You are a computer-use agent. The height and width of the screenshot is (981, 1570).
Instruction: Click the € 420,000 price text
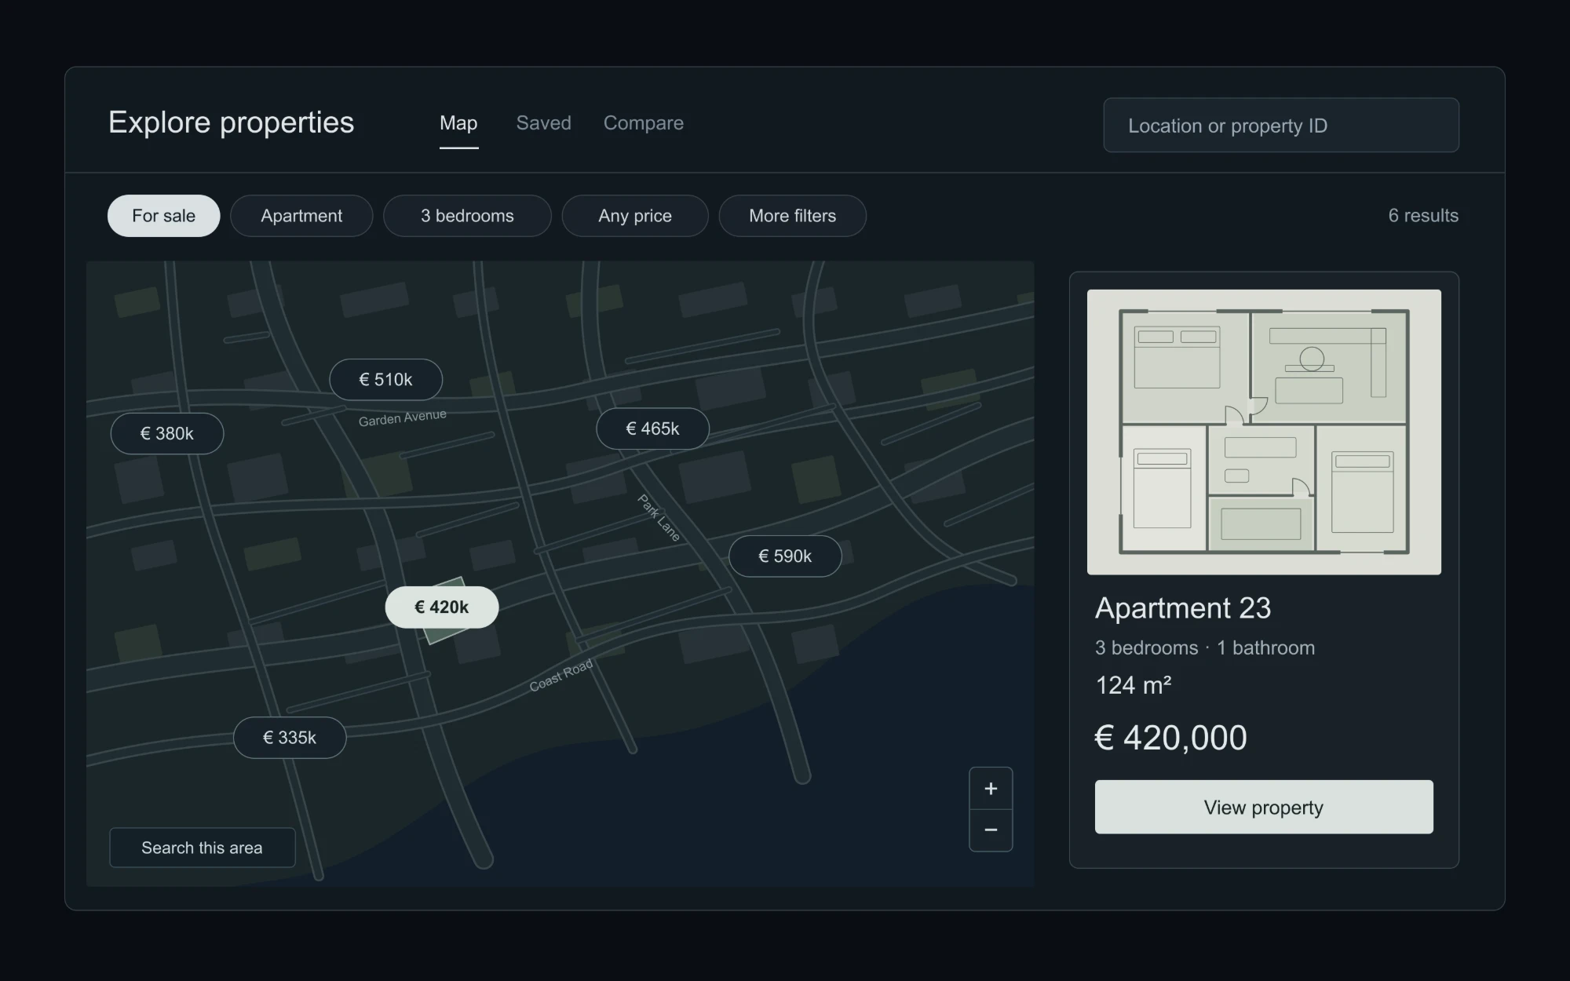pyautogui.click(x=1170, y=738)
